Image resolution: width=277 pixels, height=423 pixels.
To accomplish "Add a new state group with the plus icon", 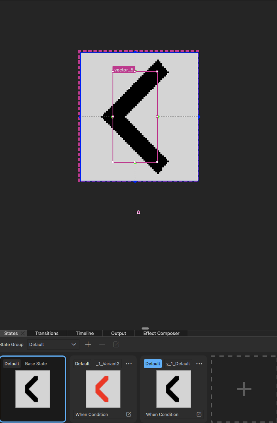I will [x=88, y=345].
